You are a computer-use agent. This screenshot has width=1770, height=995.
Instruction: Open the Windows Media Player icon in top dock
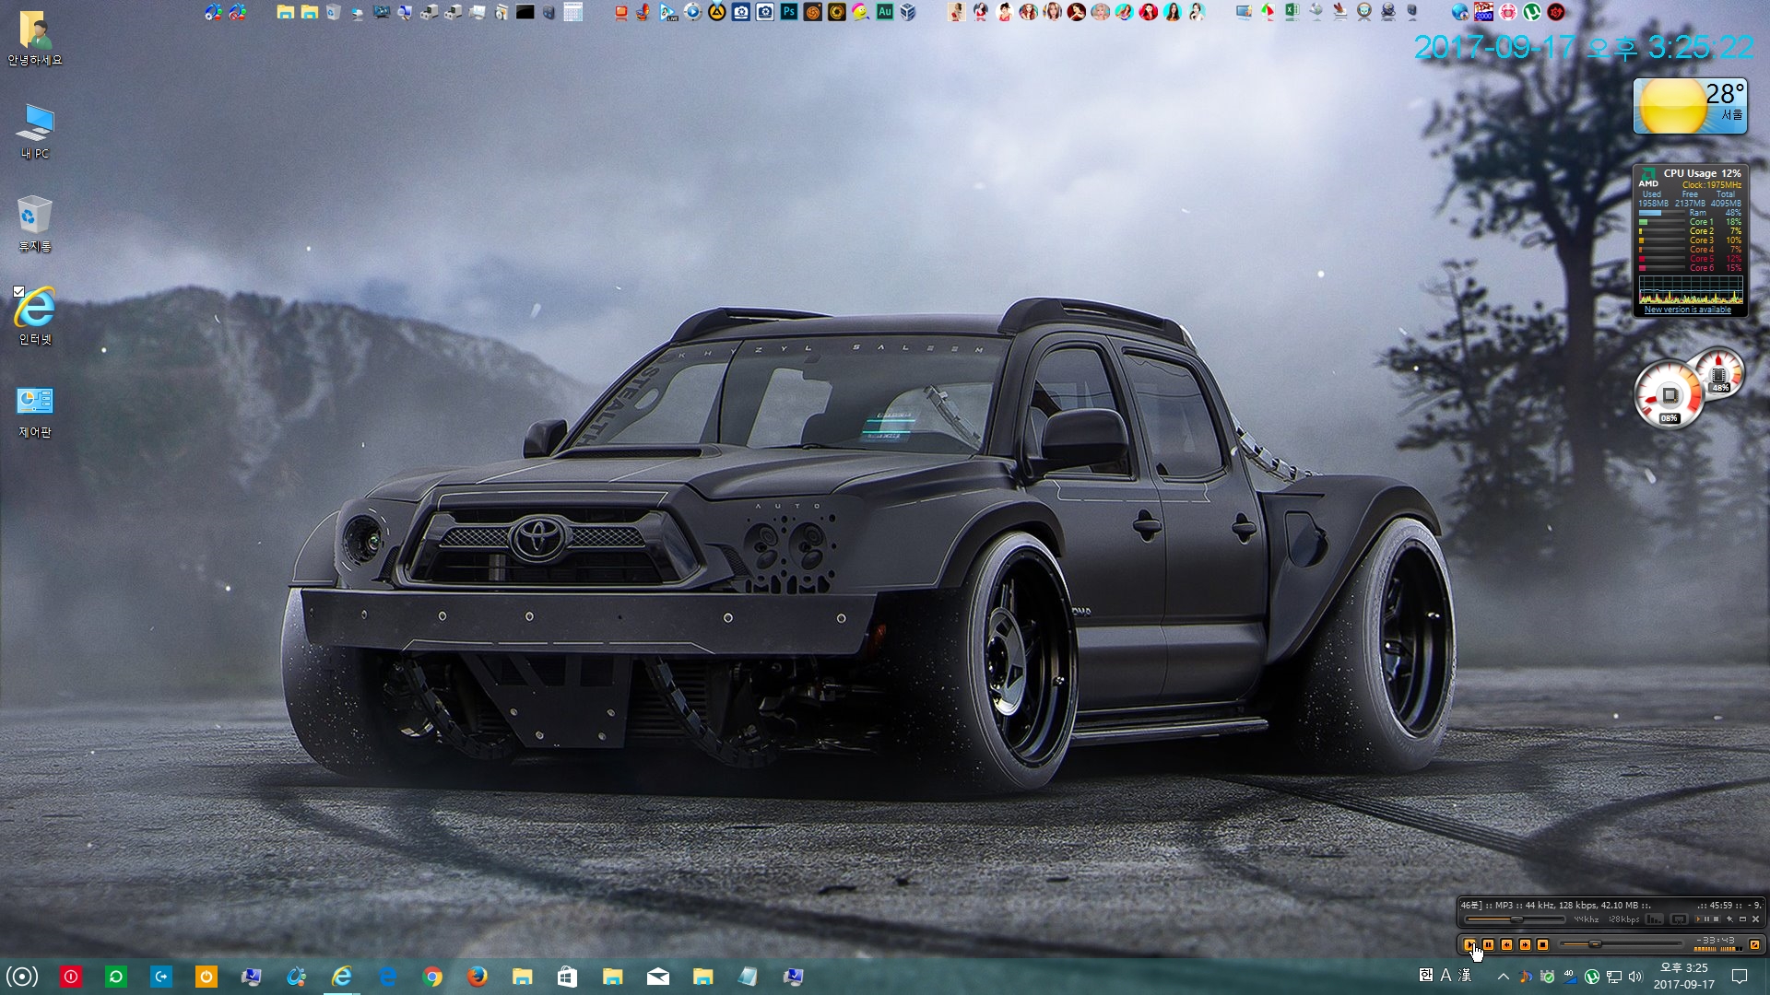(x=693, y=12)
